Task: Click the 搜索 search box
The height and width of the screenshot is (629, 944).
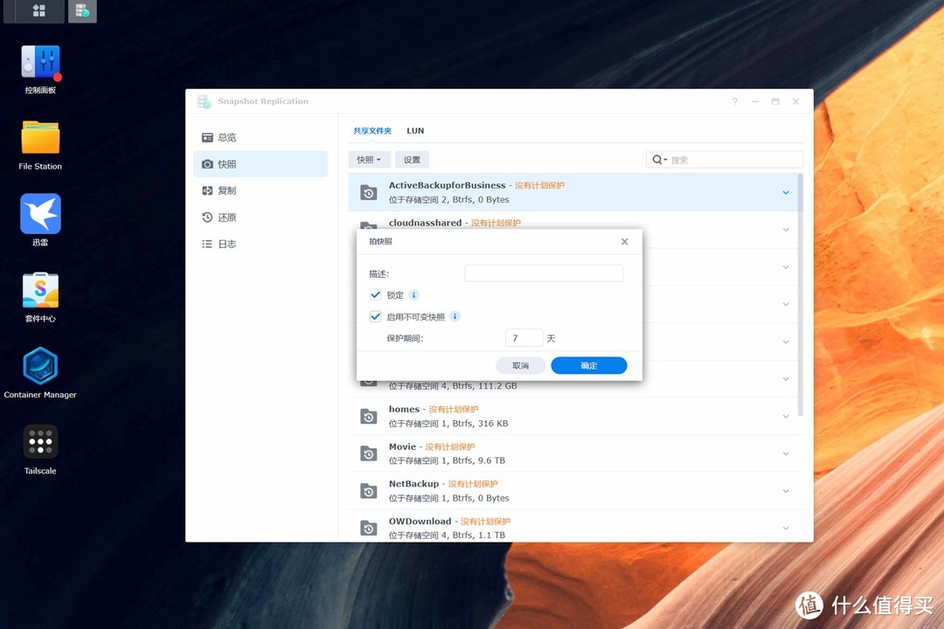Action: (725, 160)
